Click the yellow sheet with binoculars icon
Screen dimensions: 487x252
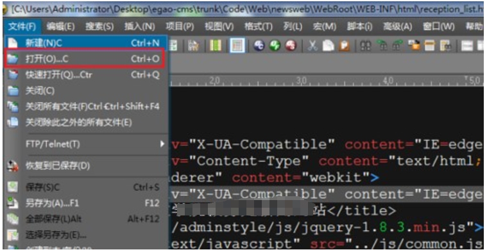point(446,46)
